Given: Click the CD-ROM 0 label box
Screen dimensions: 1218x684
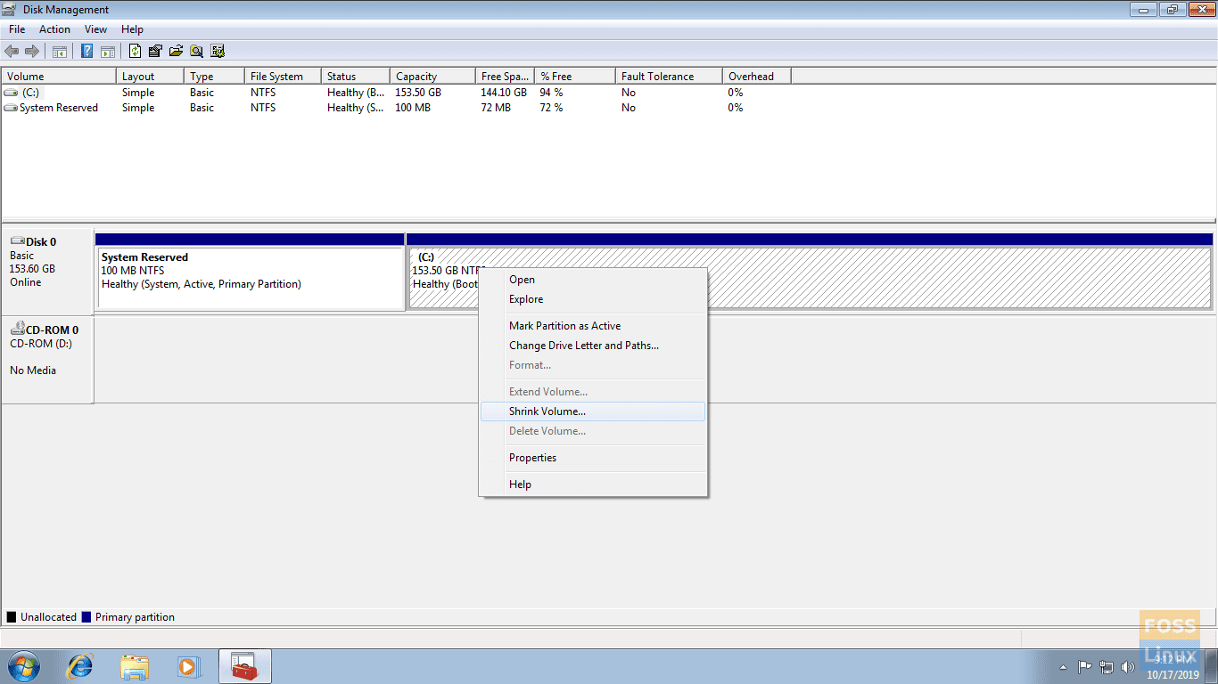Looking at the screenshot, I should (48, 360).
